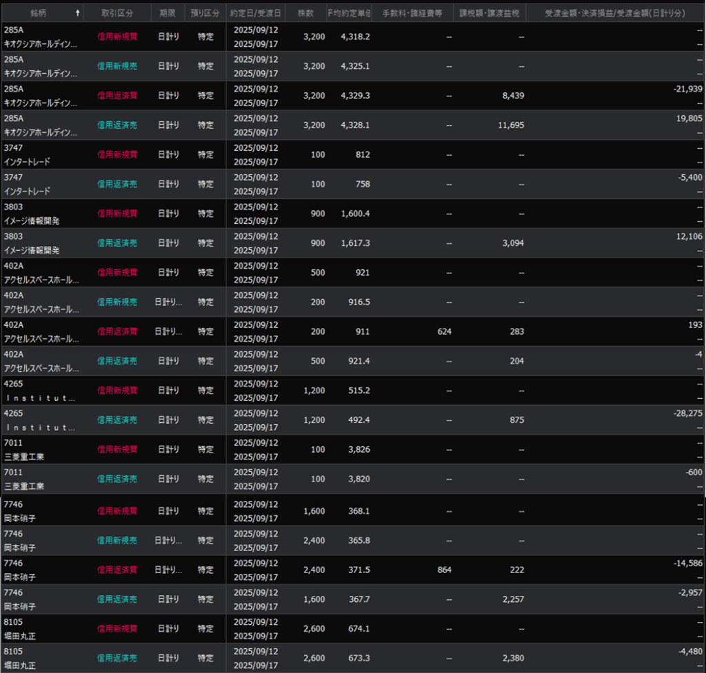Click the 624 fee value for 402A
This screenshot has width=706, height=673.
click(x=444, y=331)
